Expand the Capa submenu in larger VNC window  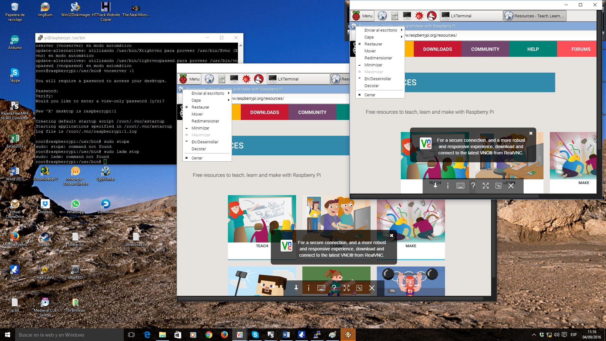(207, 100)
